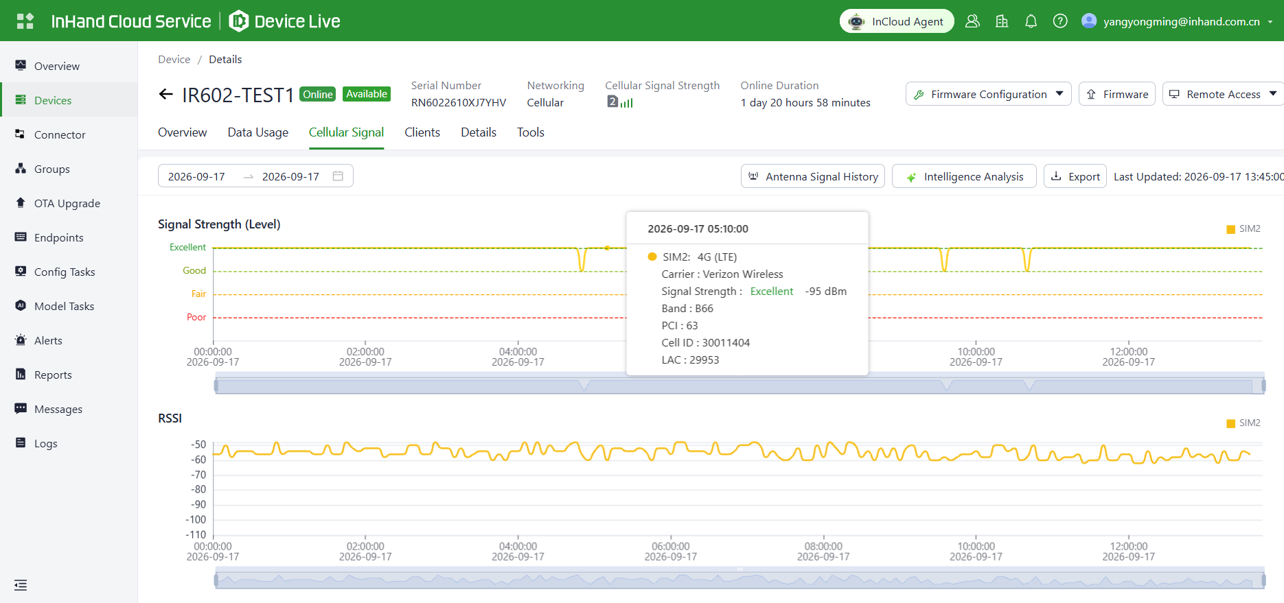Switch to the Data Usage tab
The height and width of the screenshot is (603, 1284).
(258, 132)
